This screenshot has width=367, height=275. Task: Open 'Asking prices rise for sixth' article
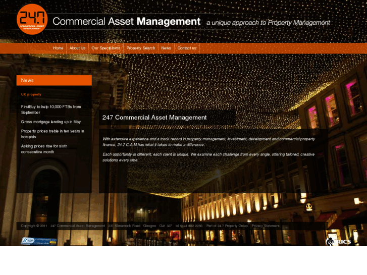point(44,149)
